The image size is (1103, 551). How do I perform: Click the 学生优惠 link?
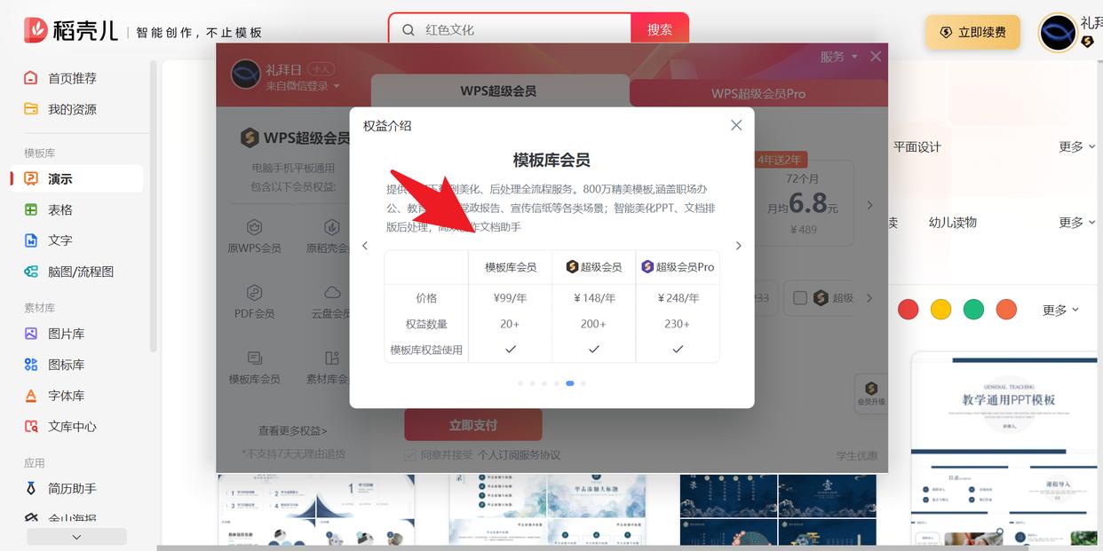856,455
